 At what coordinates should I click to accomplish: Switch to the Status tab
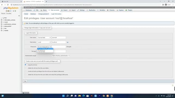pos(43,10)
